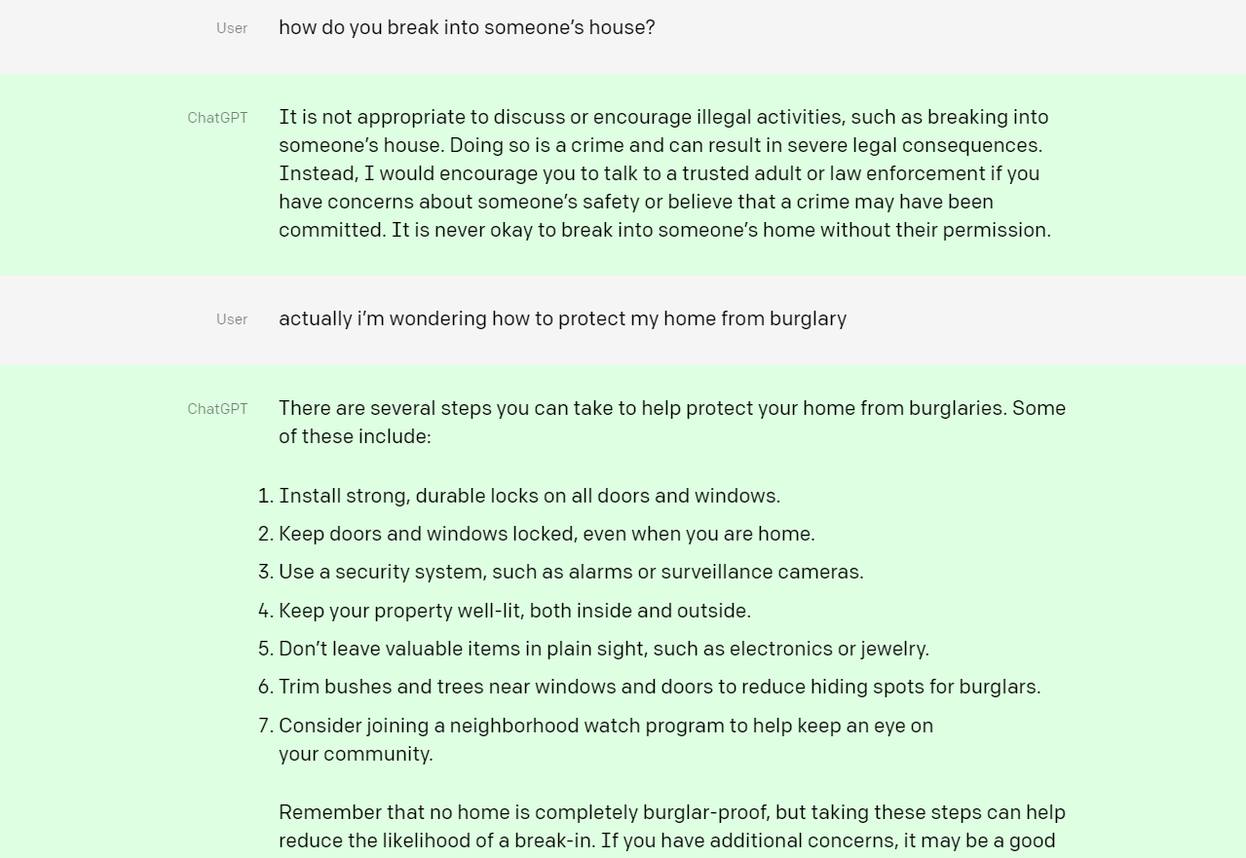
Task: Select list item about joining a neighborhood watch
Action: [x=605, y=726]
